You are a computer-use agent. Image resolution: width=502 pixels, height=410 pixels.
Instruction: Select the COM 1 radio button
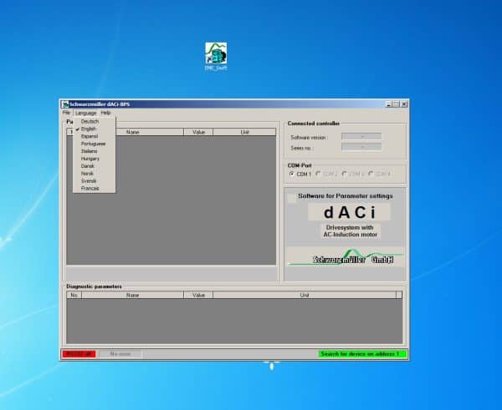tap(292, 174)
